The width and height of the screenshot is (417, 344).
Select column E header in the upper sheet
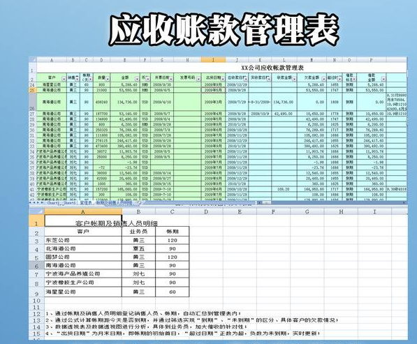tap(125, 60)
